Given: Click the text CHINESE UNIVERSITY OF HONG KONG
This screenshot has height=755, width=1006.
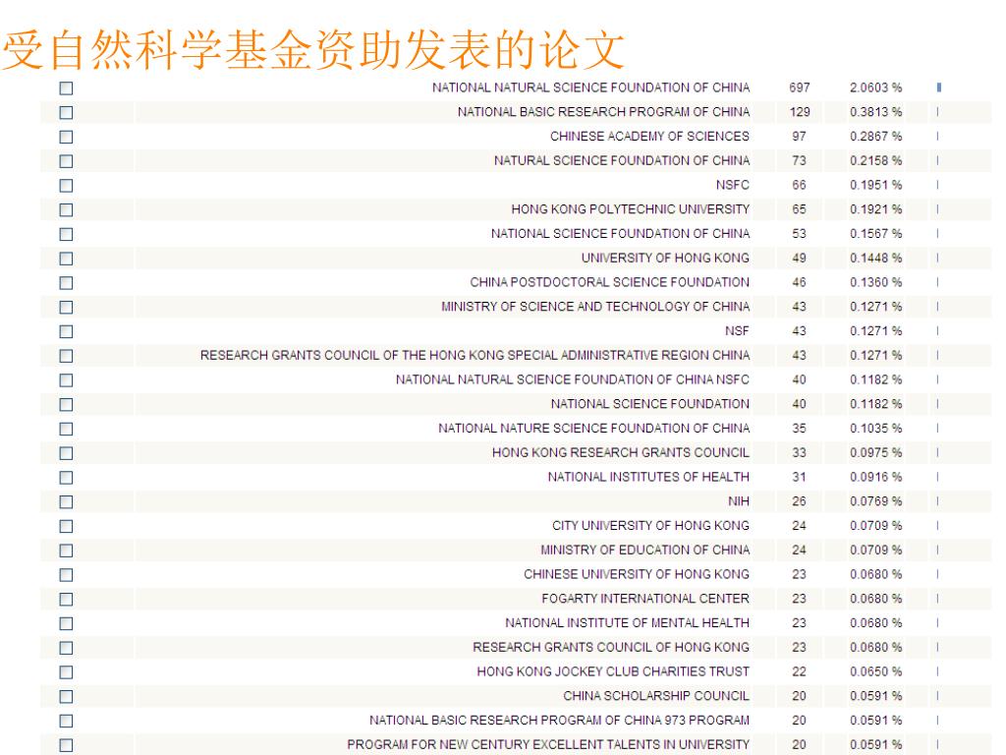Looking at the screenshot, I should point(637,575).
